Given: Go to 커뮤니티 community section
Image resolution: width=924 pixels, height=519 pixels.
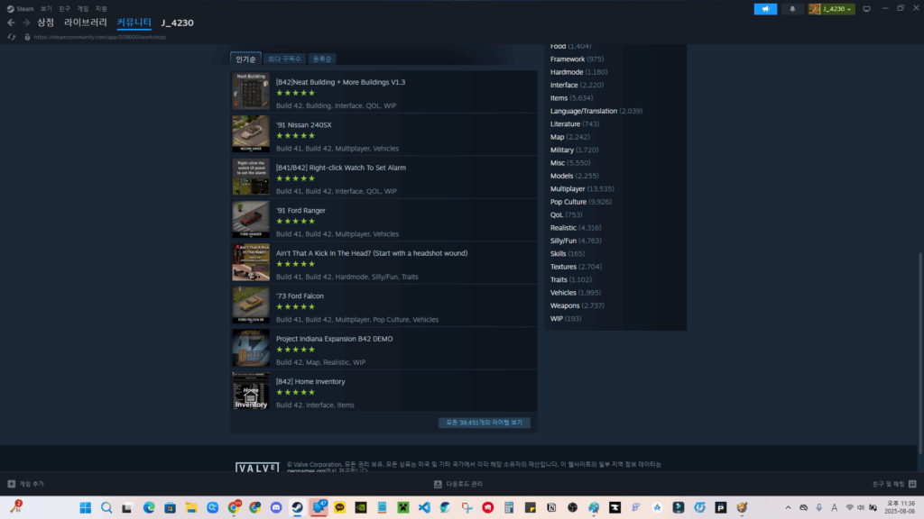Looking at the screenshot, I should [134, 23].
